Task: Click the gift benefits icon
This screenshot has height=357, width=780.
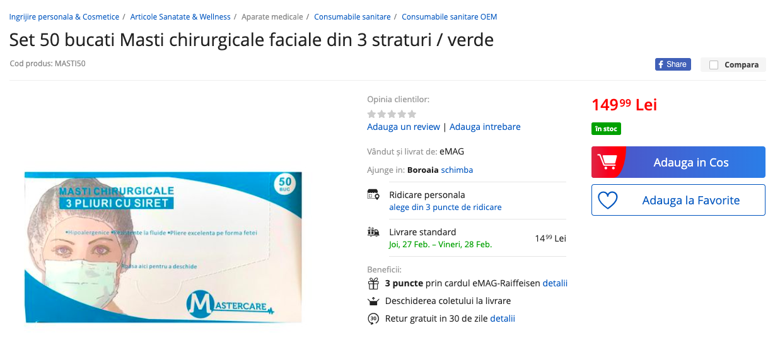Action: [x=373, y=283]
